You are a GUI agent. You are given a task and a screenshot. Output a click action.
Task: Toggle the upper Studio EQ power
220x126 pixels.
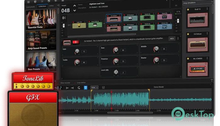[x=141, y=14]
